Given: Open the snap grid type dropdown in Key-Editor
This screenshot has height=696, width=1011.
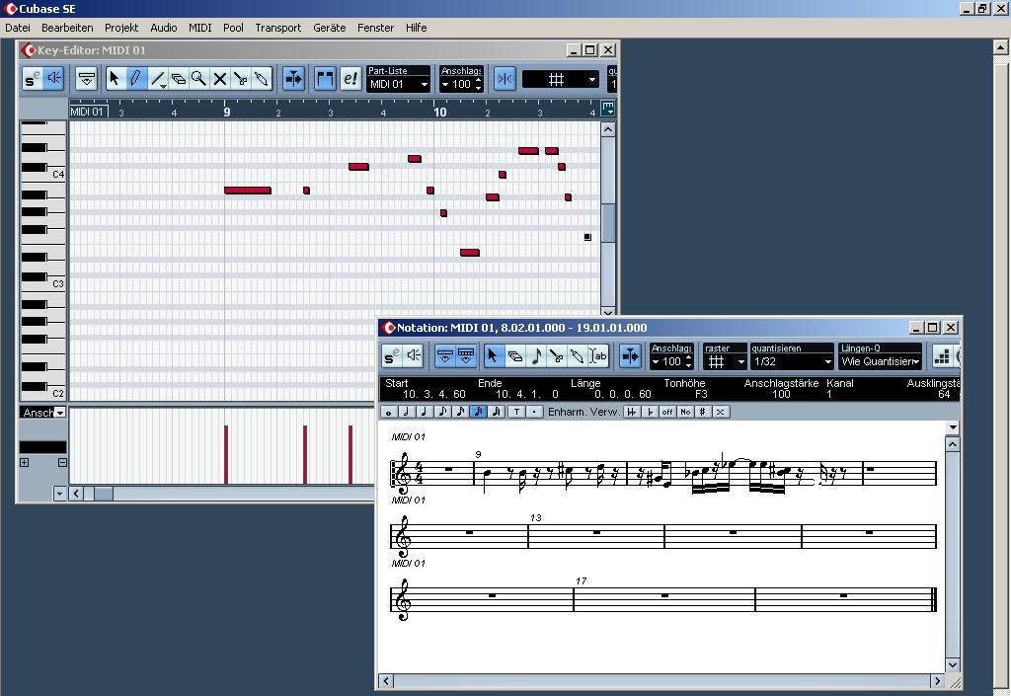Looking at the screenshot, I should [561, 79].
